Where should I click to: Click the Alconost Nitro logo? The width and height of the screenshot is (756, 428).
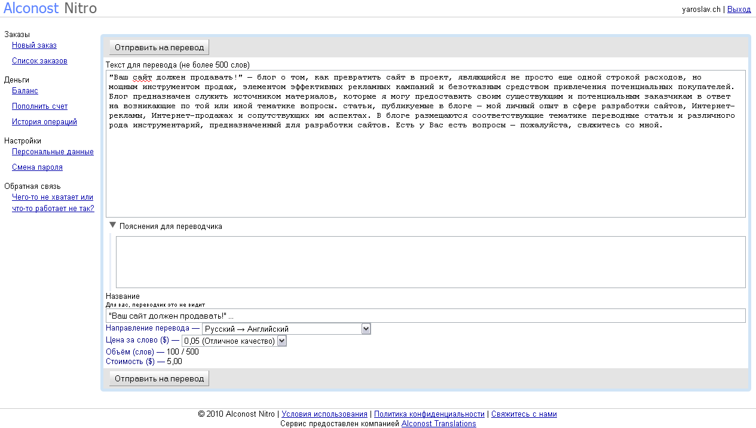pyautogui.click(x=50, y=8)
